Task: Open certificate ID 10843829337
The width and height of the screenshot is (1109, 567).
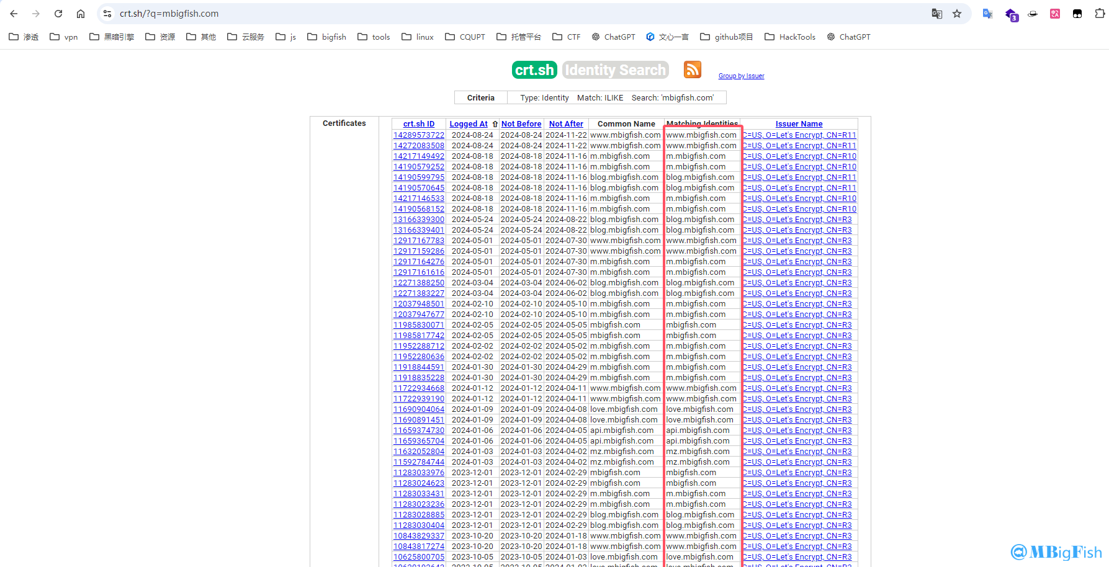Action: (419, 536)
